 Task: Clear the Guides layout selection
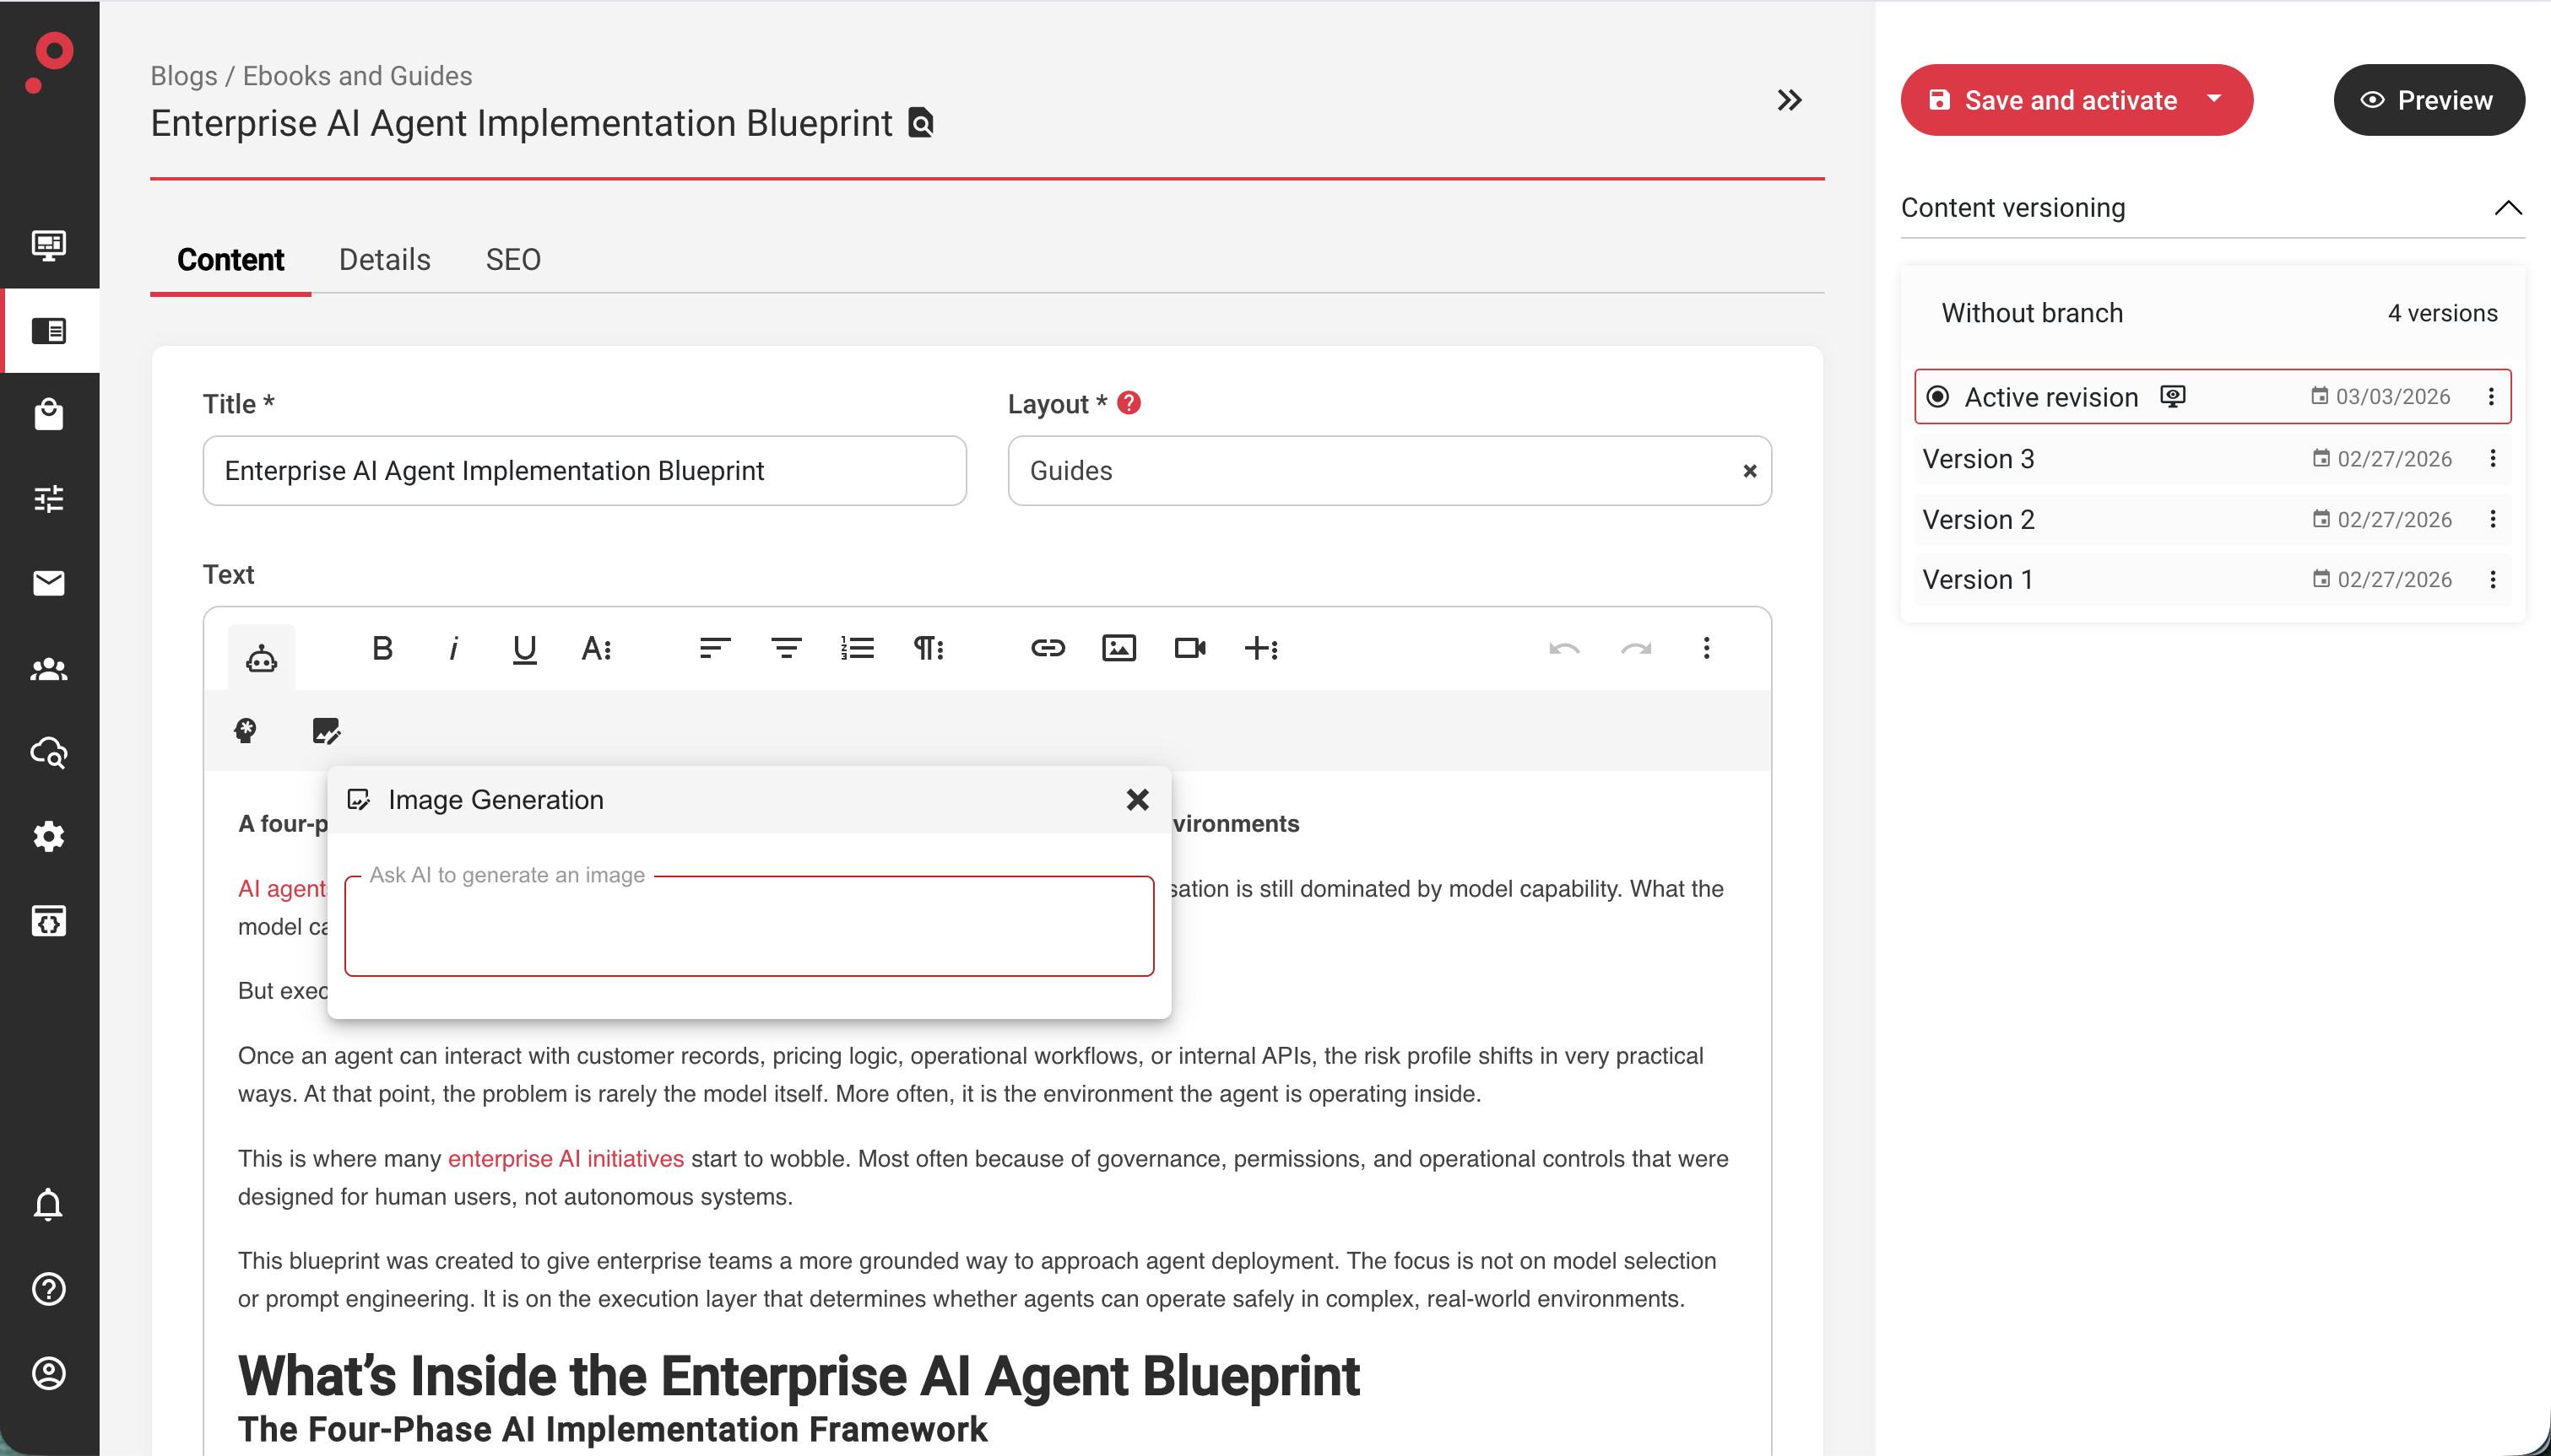[x=1750, y=471]
